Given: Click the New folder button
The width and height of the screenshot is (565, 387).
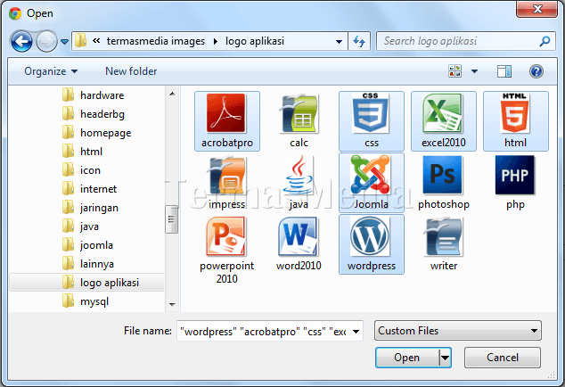Looking at the screenshot, I should pyautogui.click(x=131, y=71).
